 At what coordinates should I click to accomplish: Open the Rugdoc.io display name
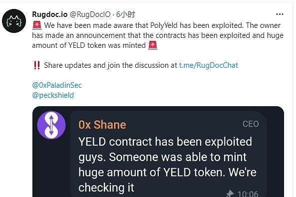tap(50, 14)
